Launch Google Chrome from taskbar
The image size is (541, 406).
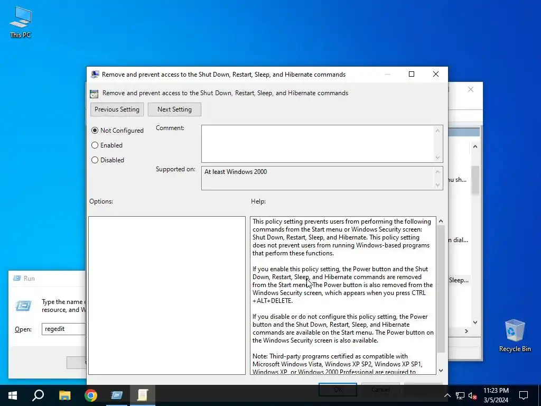(91, 395)
